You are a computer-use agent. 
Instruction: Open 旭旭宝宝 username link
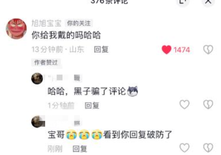point(46,23)
